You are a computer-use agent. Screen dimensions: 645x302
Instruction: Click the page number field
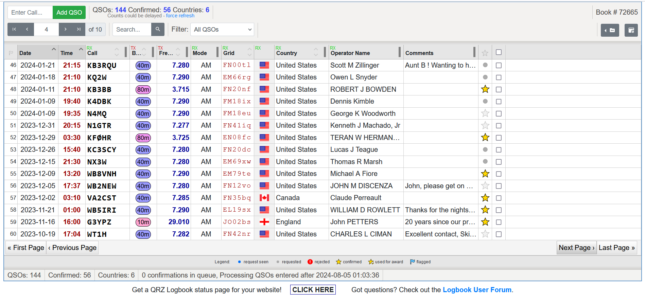click(x=46, y=30)
